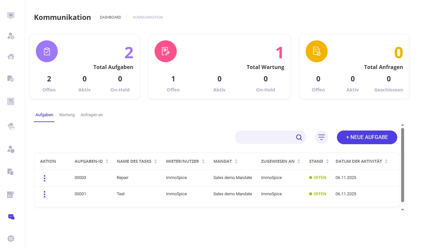
Task: Click the chat bubbles communication sidebar icon
Action: point(11,217)
